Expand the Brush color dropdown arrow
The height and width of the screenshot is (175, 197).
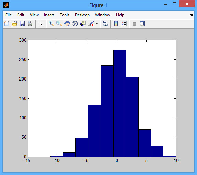coord(97,24)
